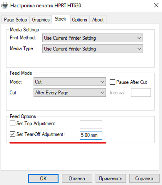Close the HPRT HT630 print settings dialog
This screenshot has width=162, height=185.
pyautogui.click(x=156, y=5)
